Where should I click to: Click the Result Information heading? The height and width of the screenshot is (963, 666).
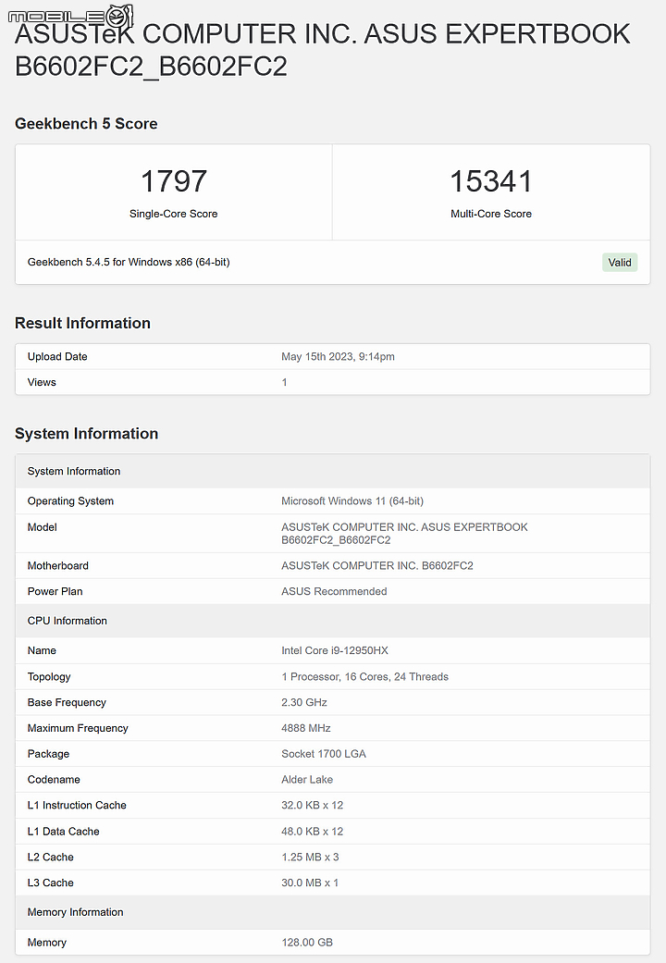[82, 323]
